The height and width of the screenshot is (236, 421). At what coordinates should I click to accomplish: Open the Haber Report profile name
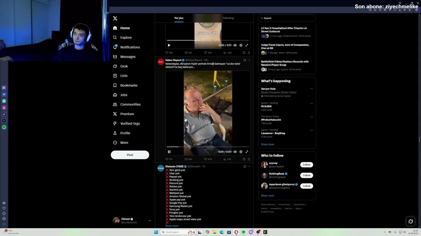(173, 60)
